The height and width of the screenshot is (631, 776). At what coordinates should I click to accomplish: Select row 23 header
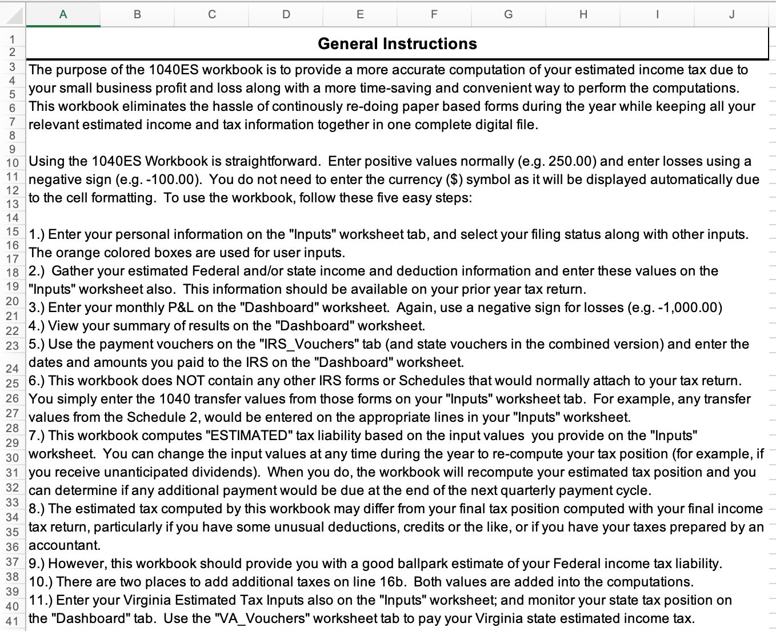(13, 346)
